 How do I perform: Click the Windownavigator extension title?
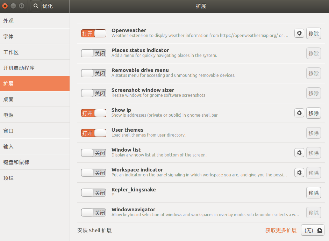click(x=134, y=210)
